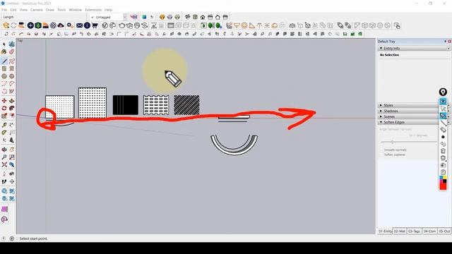Switch to the 01-Entity tray tab
This screenshot has width=452, height=254.
coord(385,231)
